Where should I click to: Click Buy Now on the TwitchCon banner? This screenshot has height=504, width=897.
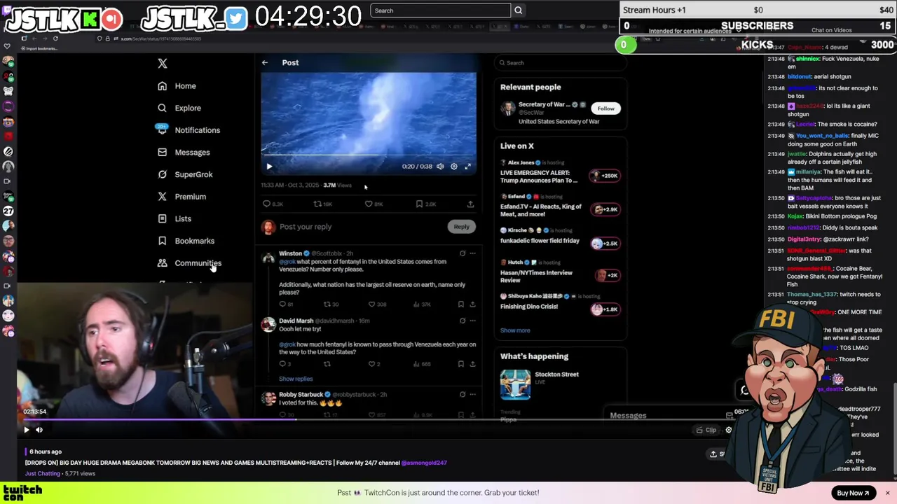pos(853,493)
